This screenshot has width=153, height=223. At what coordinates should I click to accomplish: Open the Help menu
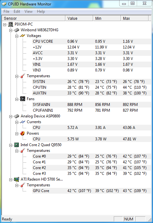click(41, 11)
